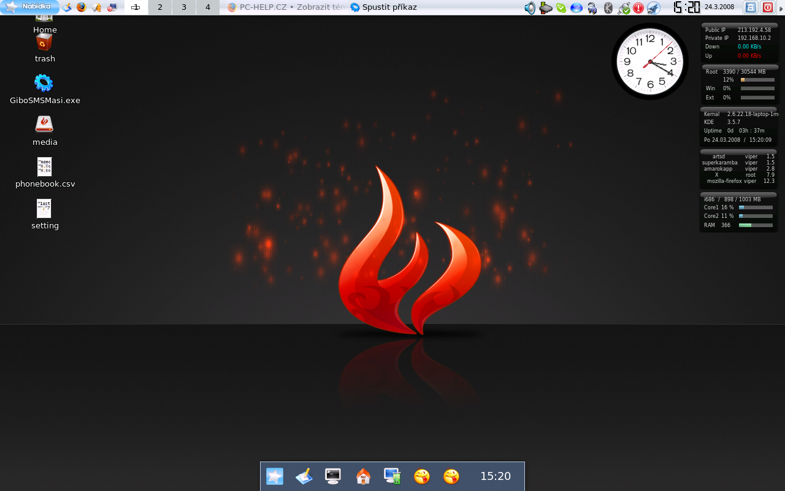Launch terminal from the bottom dock

(x=333, y=476)
